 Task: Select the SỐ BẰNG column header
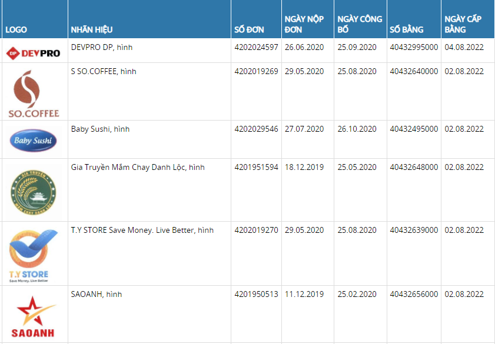pos(406,29)
